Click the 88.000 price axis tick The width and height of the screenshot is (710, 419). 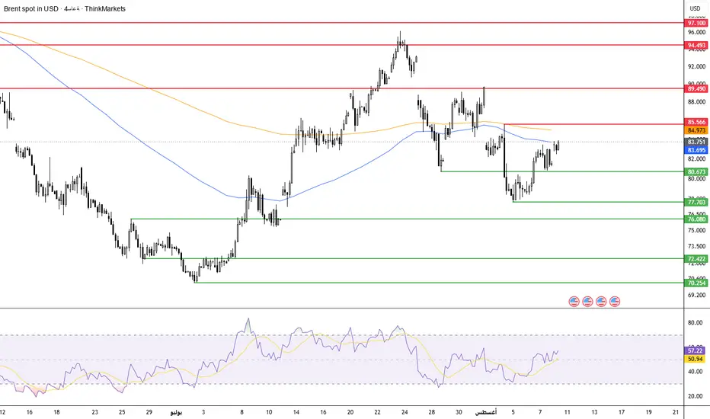click(696, 102)
